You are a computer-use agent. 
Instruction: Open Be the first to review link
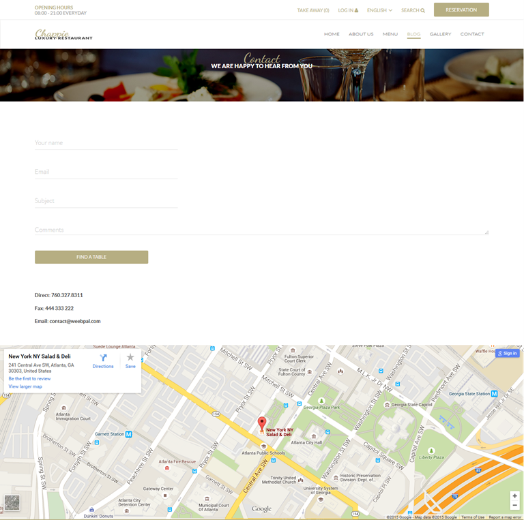pyautogui.click(x=29, y=378)
